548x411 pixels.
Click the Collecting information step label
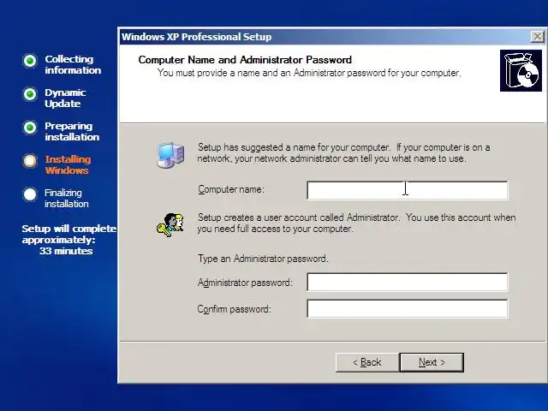coord(73,65)
